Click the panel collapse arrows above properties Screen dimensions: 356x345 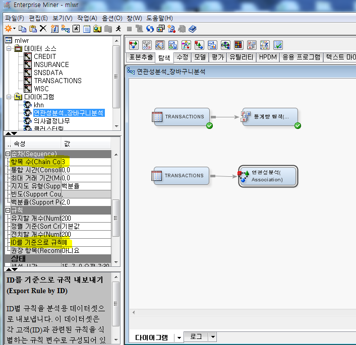(11, 133)
